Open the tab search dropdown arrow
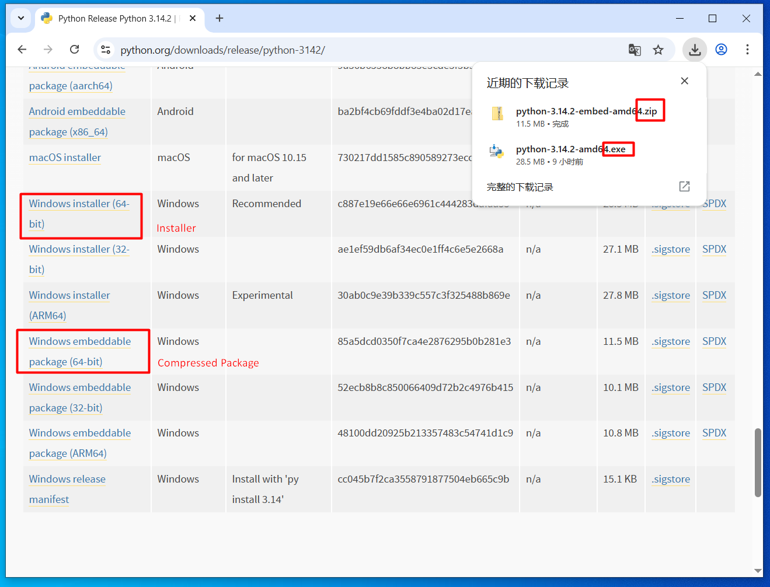The image size is (770, 587). [x=21, y=18]
